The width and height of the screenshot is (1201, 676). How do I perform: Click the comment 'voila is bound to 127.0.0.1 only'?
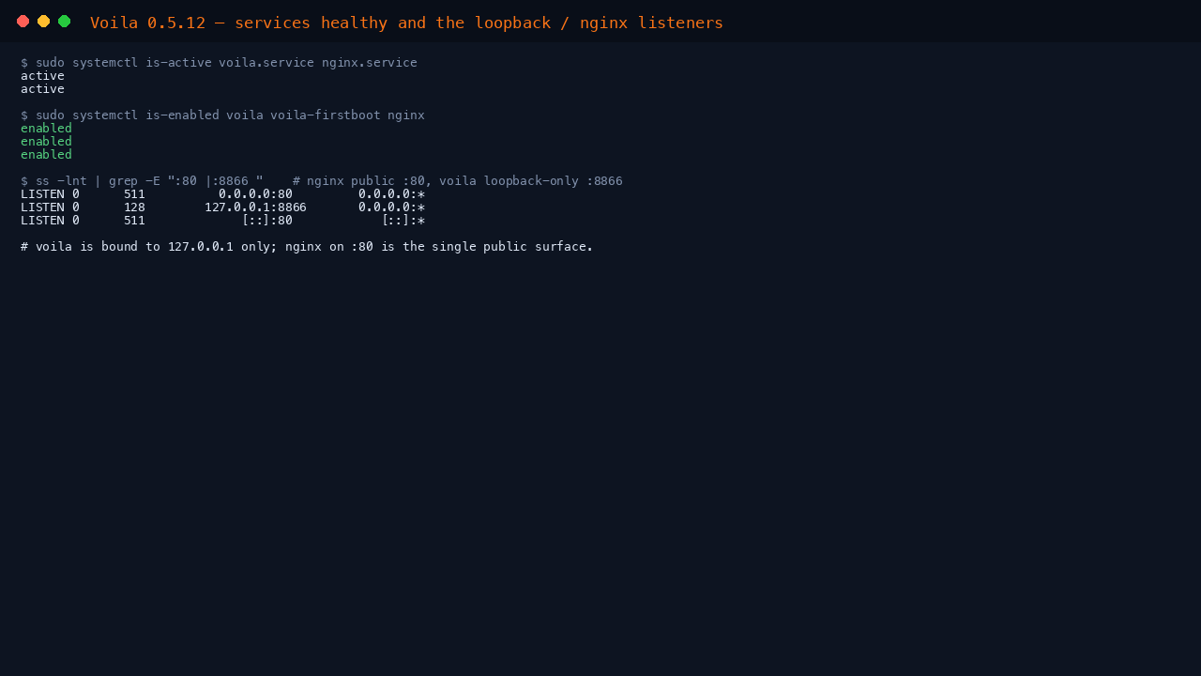[x=307, y=247]
